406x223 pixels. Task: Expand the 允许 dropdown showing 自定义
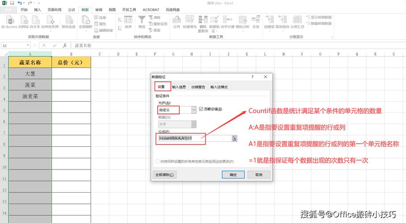(x=194, y=110)
